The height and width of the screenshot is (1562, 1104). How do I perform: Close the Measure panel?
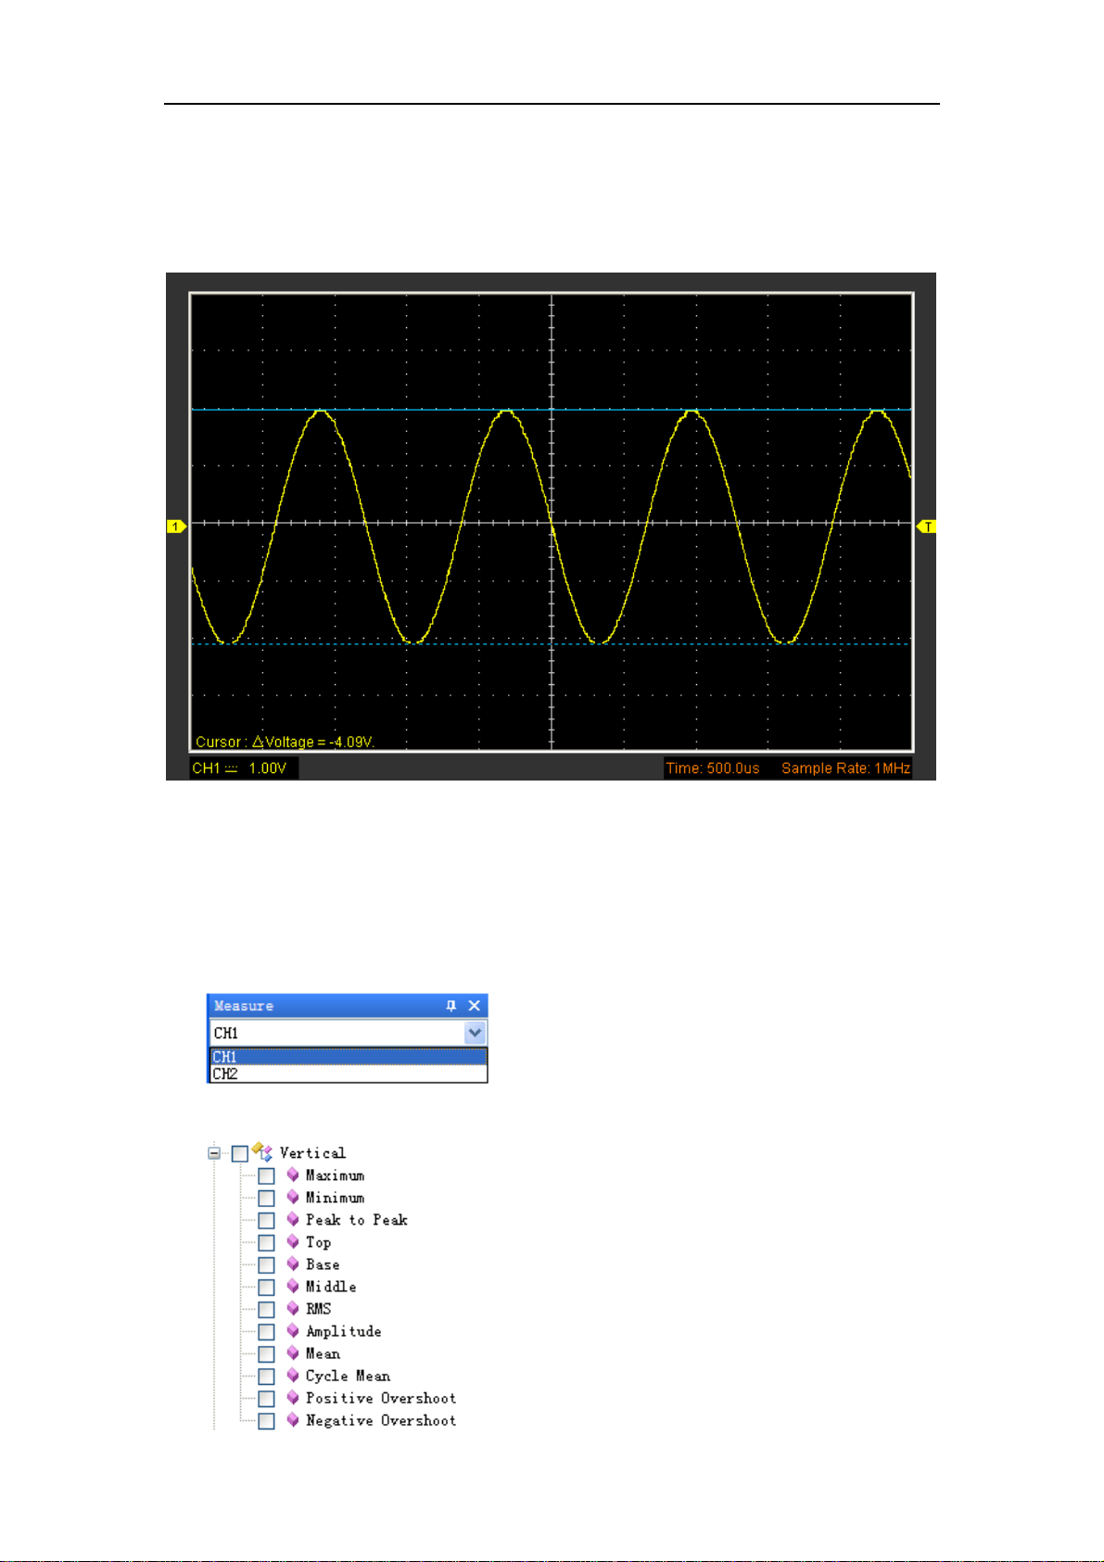(x=475, y=1006)
